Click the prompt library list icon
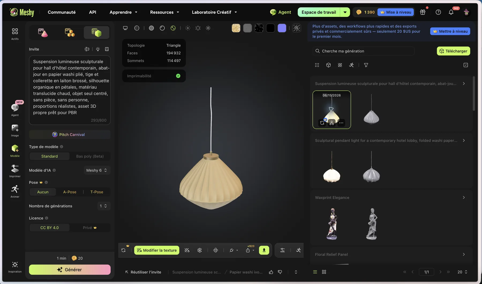Image resolution: width=482 pixels, height=284 pixels. (107, 49)
